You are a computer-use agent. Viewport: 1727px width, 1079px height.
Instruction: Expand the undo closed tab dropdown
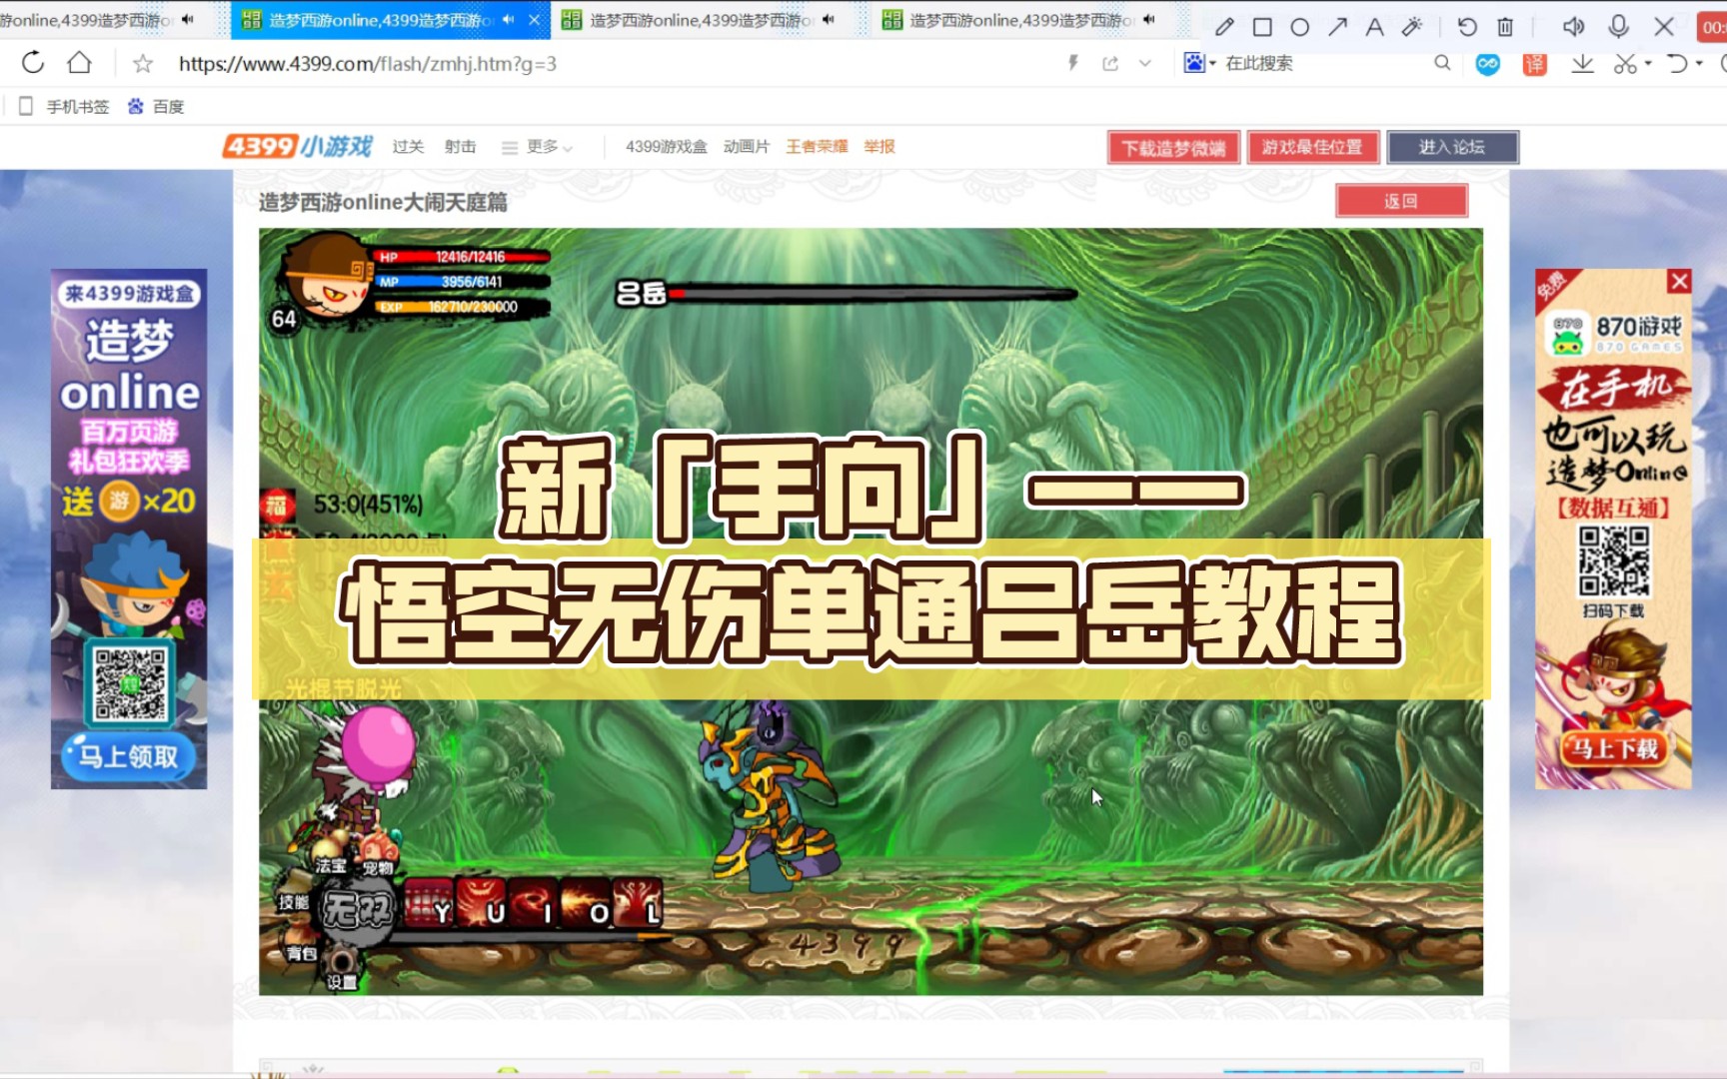1699,64
